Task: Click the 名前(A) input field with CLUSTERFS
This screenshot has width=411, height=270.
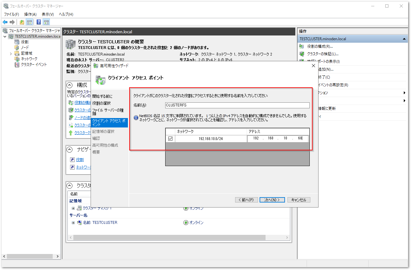Action: pyautogui.click(x=237, y=105)
